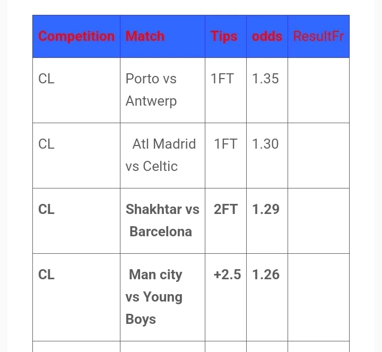Open the Atl Madrid vs Celtic match
This screenshot has width=382, height=352.
pos(161,155)
